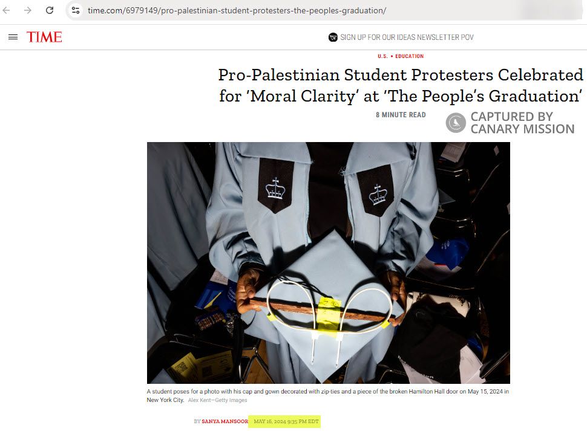Image resolution: width=587 pixels, height=431 pixels.
Task: Click the article headline text
Action: click(401, 85)
